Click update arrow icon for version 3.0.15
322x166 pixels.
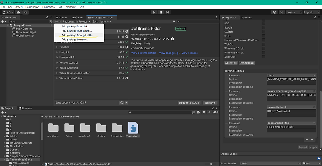pyautogui.click(x=127, y=32)
